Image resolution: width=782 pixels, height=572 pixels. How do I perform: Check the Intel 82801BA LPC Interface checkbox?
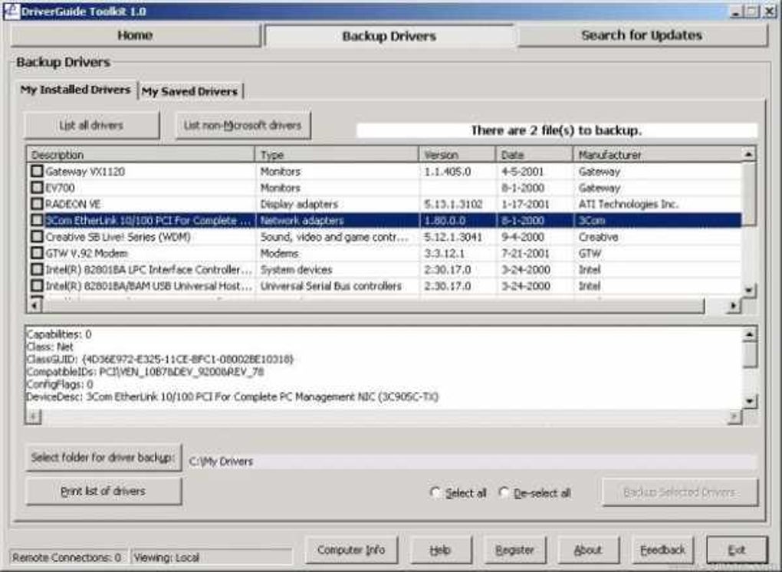pyautogui.click(x=37, y=269)
